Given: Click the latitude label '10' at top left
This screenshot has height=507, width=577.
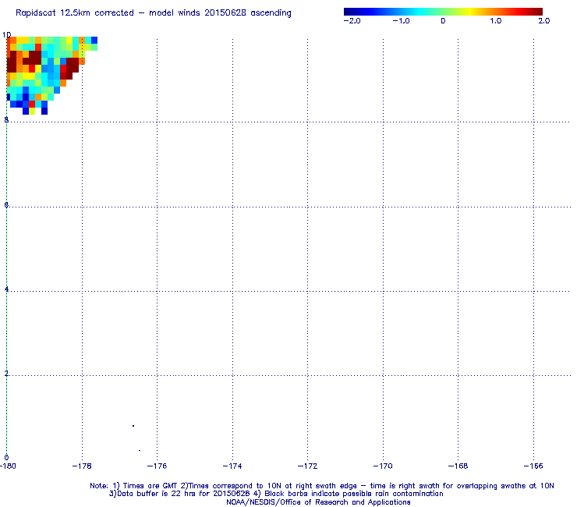Looking at the screenshot, I should pyautogui.click(x=6, y=34).
